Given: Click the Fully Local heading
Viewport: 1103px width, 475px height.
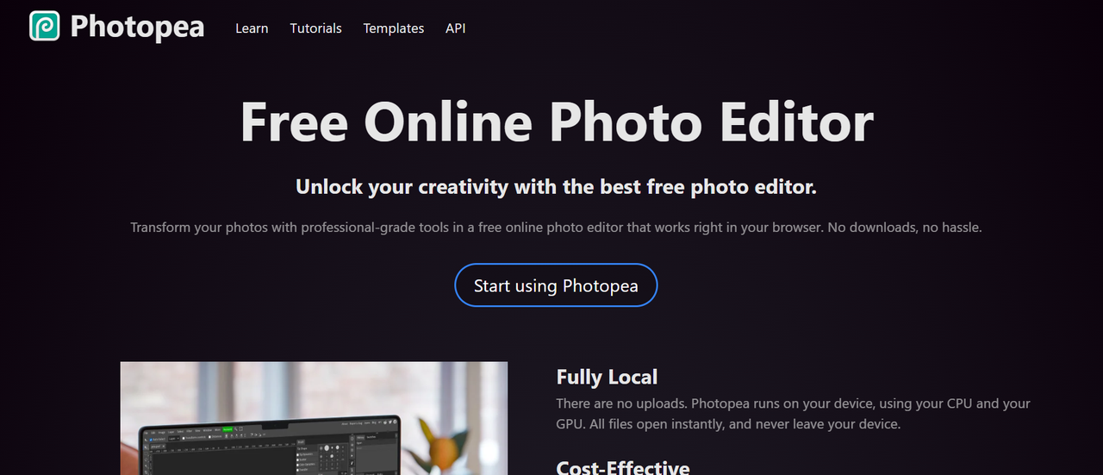Looking at the screenshot, I should (607, 377).
